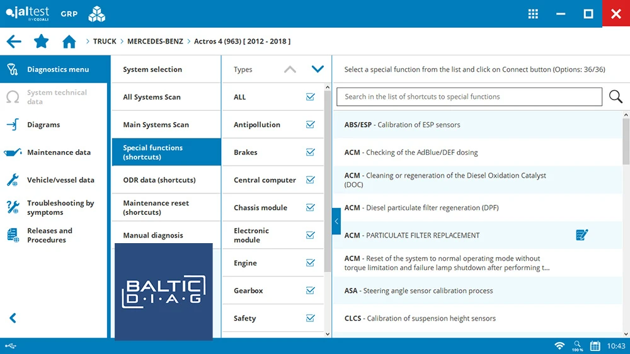The image size is (630, 354).
Task: Click the System technical data icon
Action: coord(13,97)
